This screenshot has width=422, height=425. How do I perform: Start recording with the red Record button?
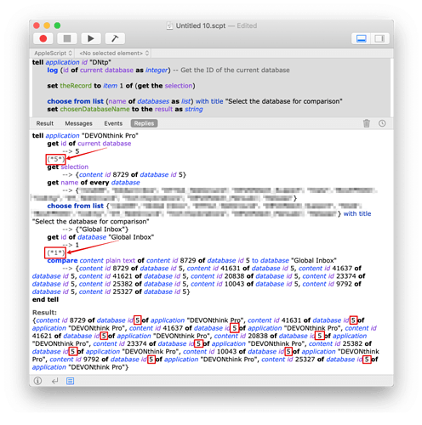click(43, 38)
